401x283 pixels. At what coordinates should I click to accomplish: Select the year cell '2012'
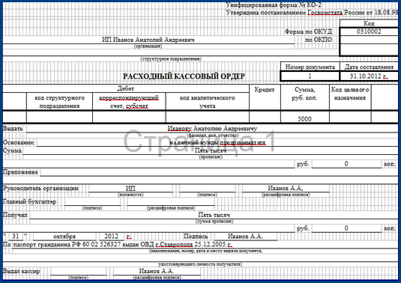tap(111, 237)
